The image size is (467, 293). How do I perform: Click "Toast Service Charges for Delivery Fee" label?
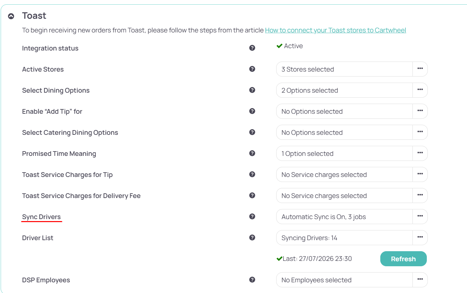pos(81,196)
